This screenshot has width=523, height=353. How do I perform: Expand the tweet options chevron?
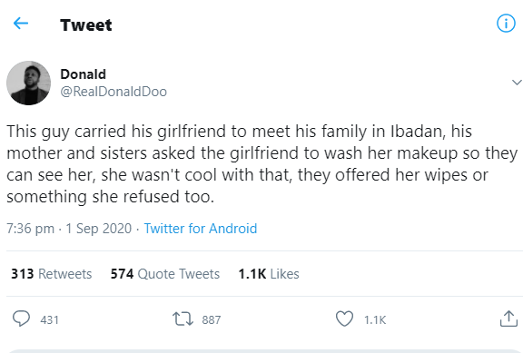[517, 82]
